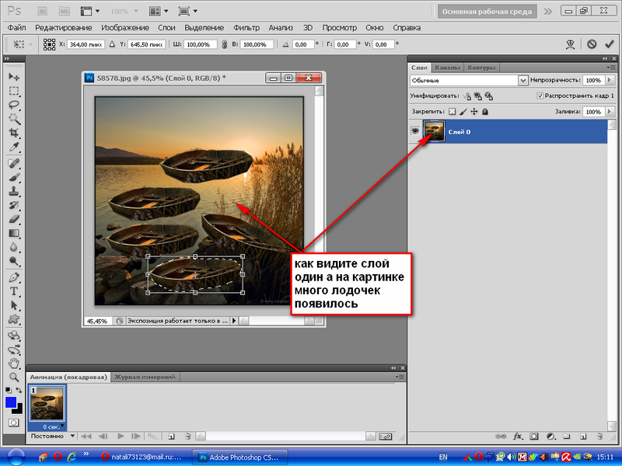Uncheck the Распространить кадр 1 checkbox
Screen dimensions: 622x466
pyautogui.click(x=540, y=96)
